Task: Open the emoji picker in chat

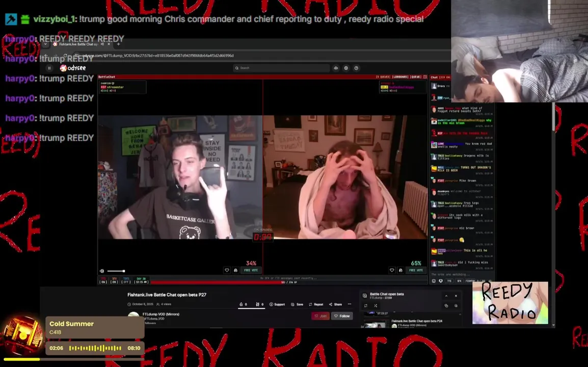Action: pos(434,281)
